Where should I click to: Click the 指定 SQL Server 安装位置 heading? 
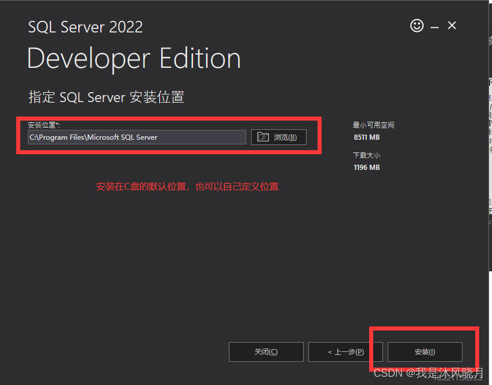point(106,97)
